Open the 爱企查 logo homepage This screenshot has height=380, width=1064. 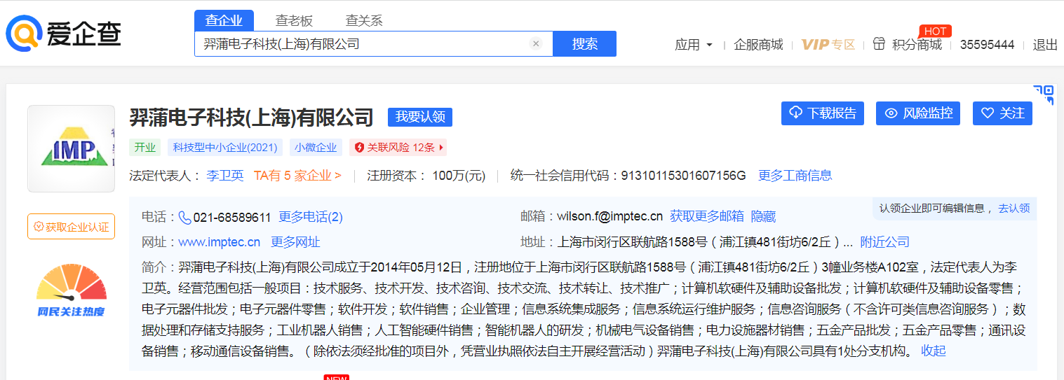click(64, 34)
